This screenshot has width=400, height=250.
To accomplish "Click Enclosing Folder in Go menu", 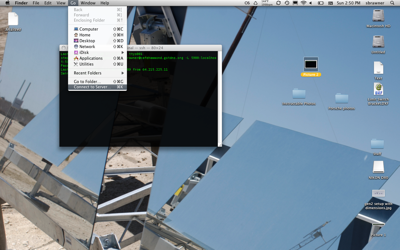I will (97, 20).
